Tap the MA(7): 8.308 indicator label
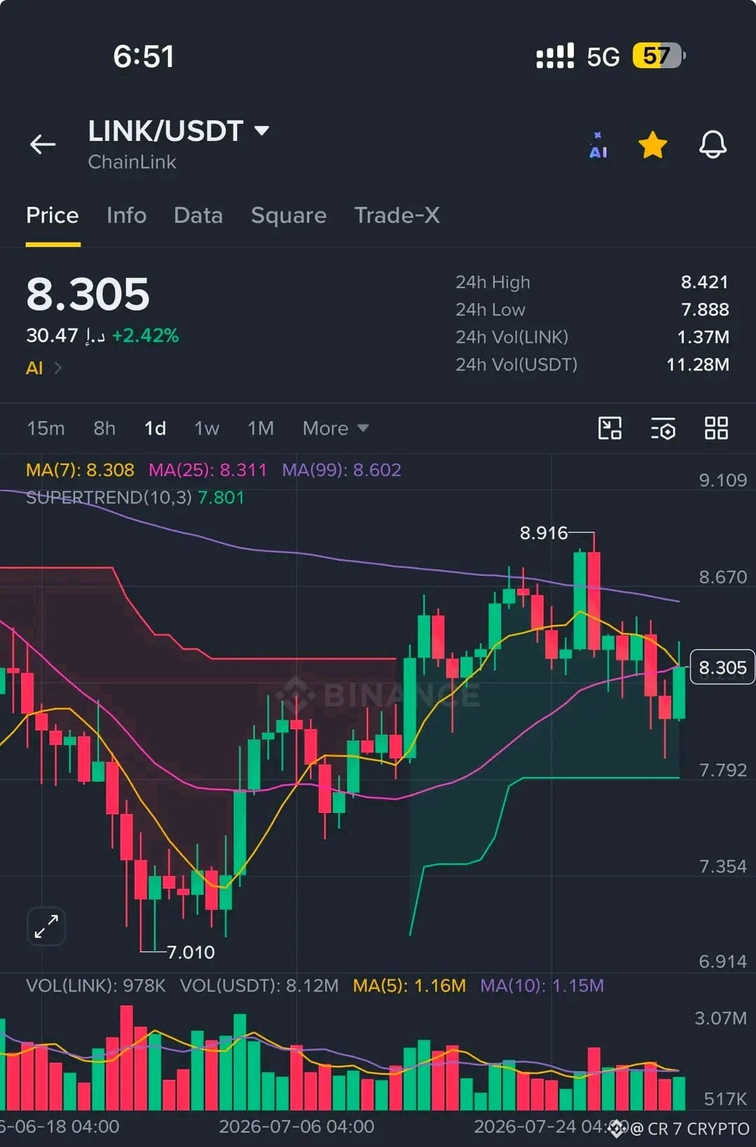756x1147 pixels. point(80,470)
